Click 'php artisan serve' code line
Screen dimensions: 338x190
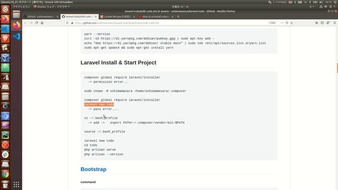(100, 150)
